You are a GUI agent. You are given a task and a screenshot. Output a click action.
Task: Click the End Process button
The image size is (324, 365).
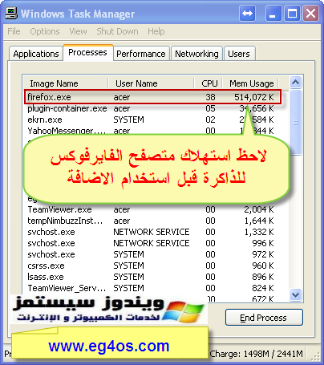tap(264, 318)
